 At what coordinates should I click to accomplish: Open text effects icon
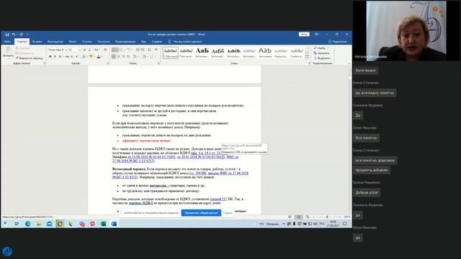[84, 56]
